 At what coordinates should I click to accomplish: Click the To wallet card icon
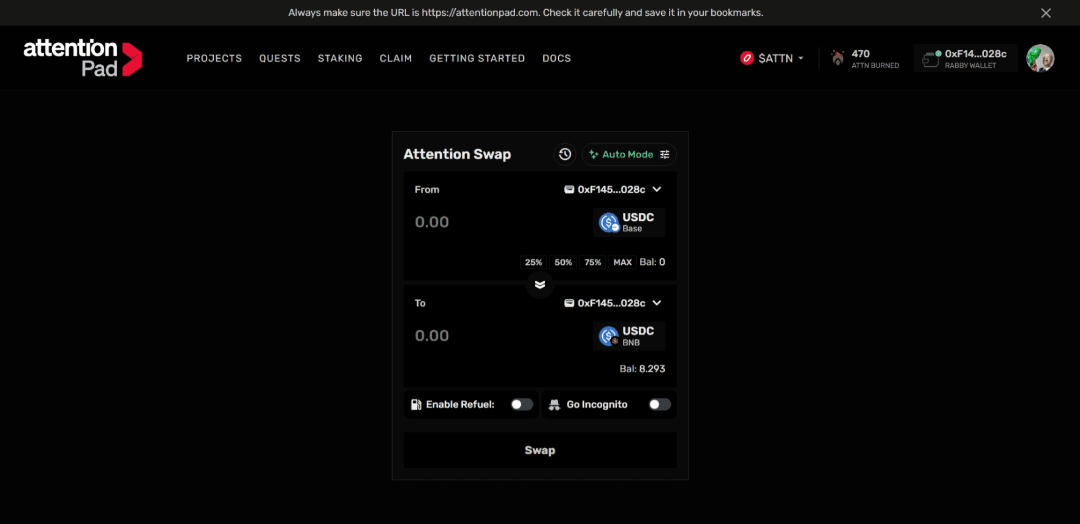tap(569, 303)
